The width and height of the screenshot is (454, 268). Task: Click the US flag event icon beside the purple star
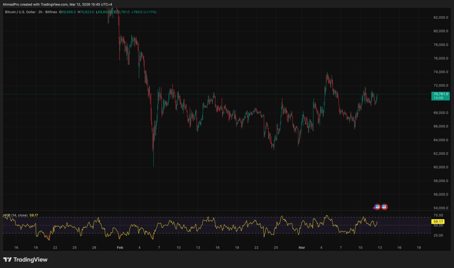click(377, 207)
